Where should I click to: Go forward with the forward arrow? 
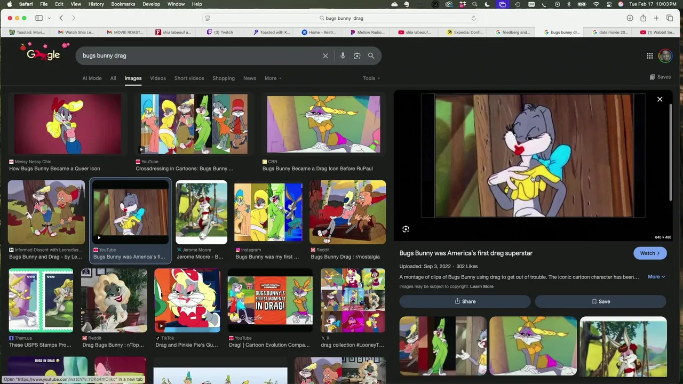click(74, 18)
